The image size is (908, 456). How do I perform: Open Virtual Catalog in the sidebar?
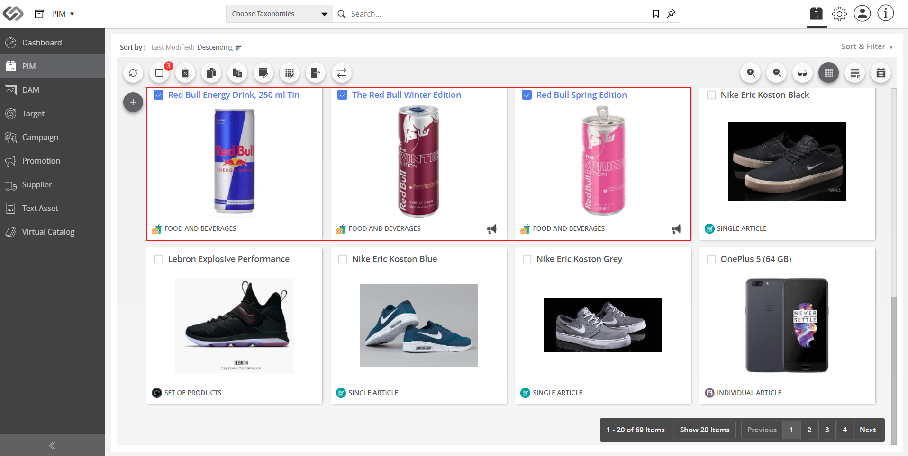pyautogui.click(x=53, y=232)
